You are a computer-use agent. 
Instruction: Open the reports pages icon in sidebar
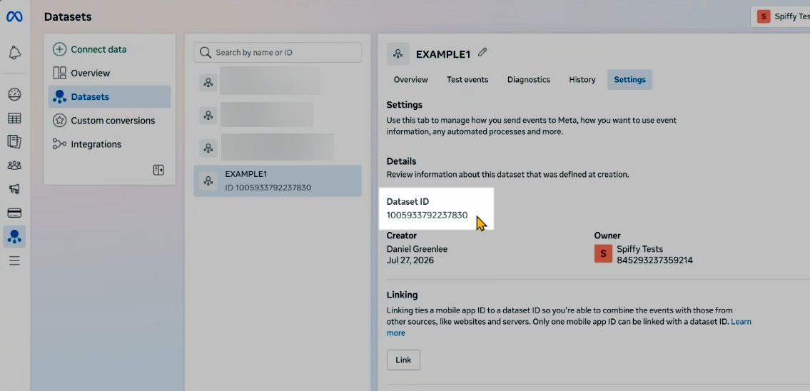(14, 141)
